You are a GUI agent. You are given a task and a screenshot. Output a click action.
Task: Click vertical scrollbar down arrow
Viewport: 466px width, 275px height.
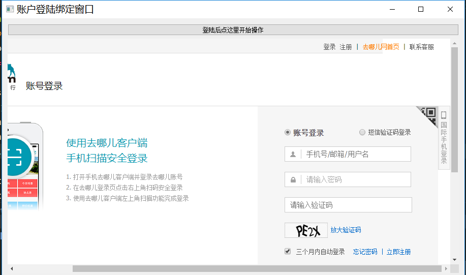(x=454, y=260)
